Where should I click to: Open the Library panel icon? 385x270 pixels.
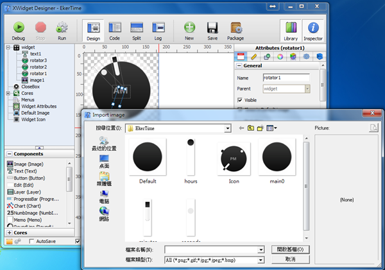[x=291, y=28]
